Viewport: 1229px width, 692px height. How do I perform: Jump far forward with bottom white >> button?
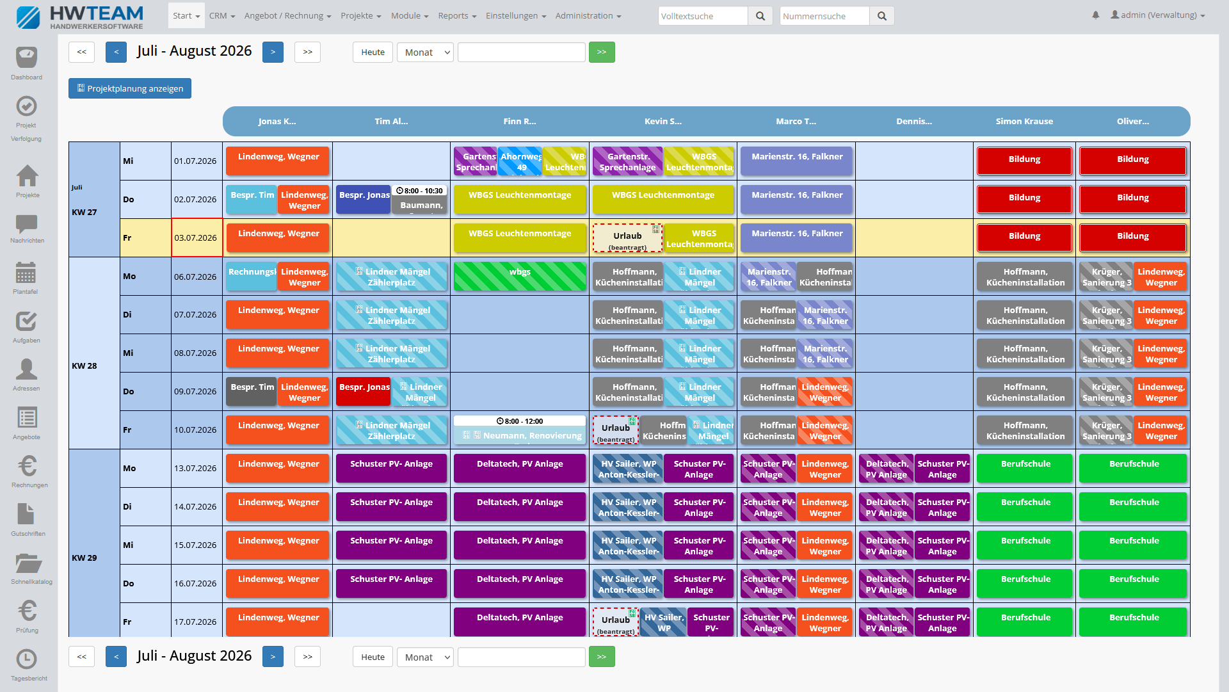coord(307,657)
